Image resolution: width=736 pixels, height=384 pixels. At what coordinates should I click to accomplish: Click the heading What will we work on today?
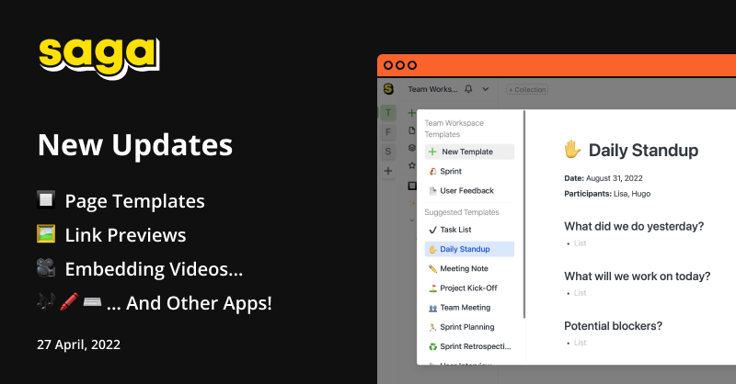638,277
